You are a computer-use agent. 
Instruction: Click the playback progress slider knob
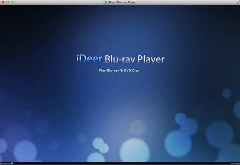pos(12,163)
